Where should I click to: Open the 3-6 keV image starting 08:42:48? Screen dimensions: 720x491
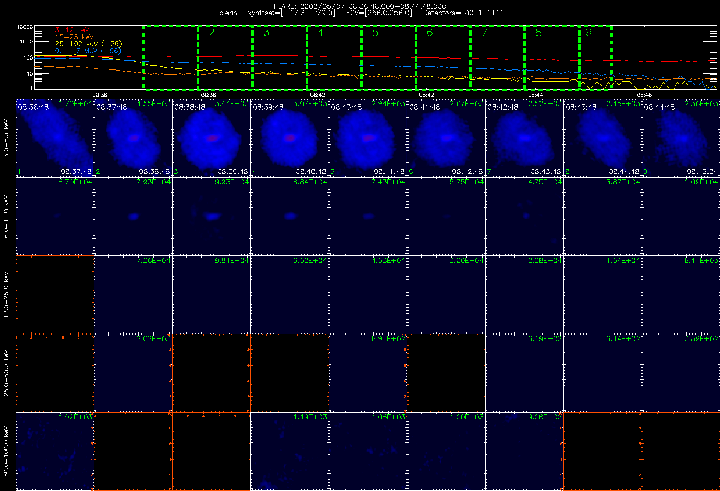click(x=525, y=137)
